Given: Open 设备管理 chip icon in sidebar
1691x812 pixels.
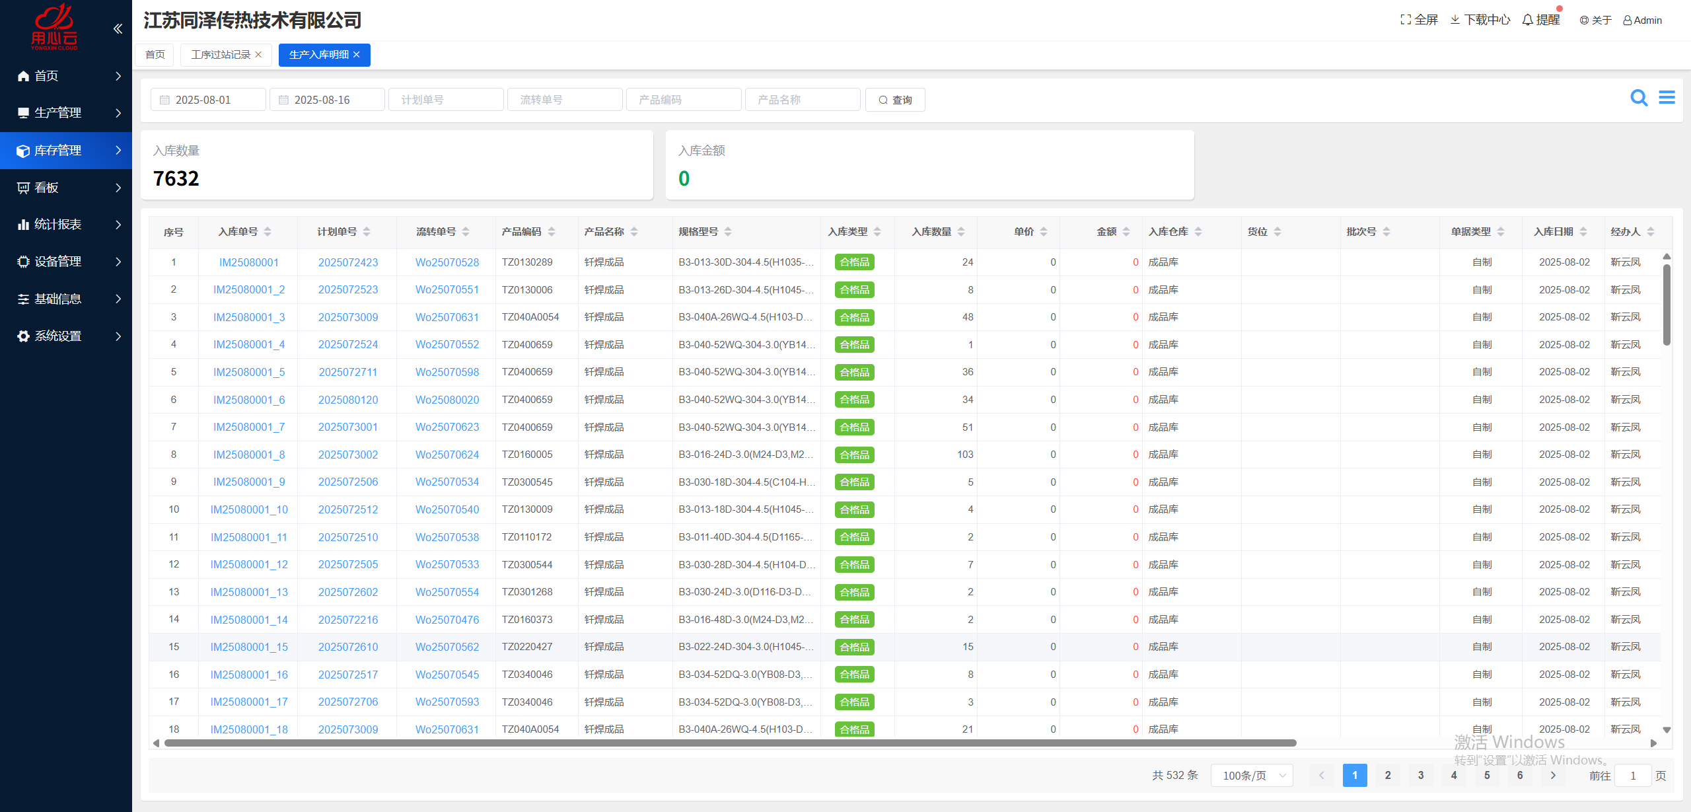Looking at the screenshot, I should coord(23,262).
